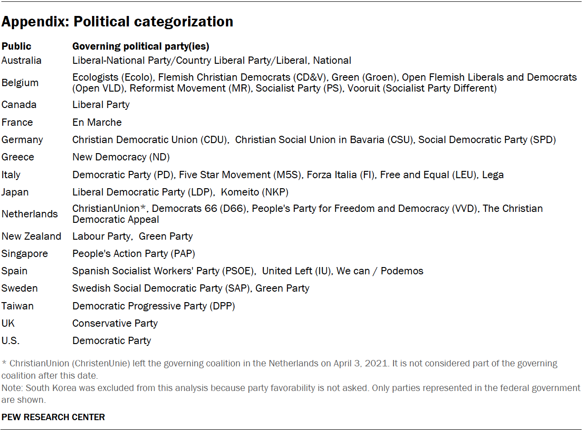The width and height of the screenshot is (583, 432).
Task: Click the "Governing political party(ies)" column header
Action: point(141,46)
